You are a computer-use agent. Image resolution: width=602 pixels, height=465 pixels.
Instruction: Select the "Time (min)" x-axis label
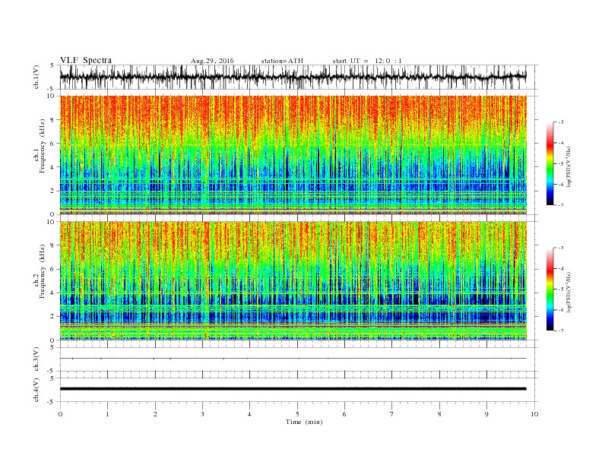(304, 422)
